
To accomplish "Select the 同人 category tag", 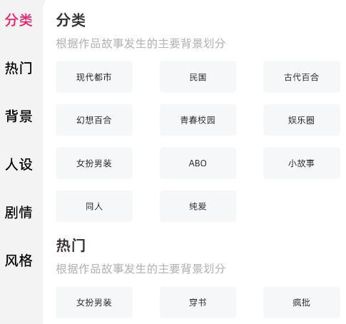I will [x=94, y=206].
